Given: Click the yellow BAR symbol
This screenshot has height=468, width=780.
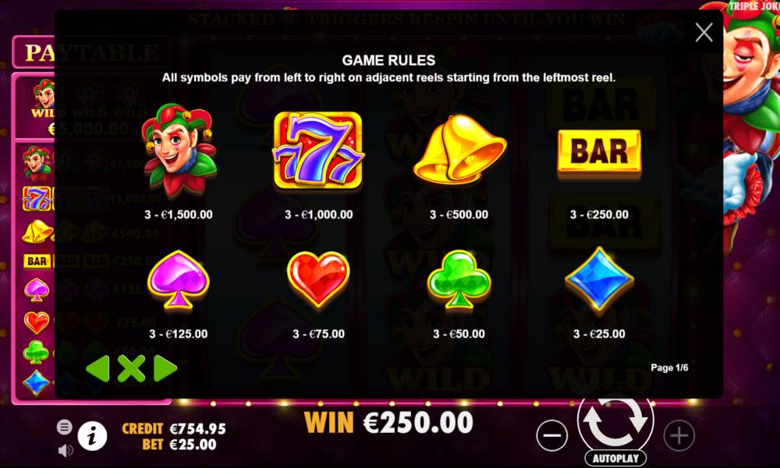Looking at the screenshot, I should coord(599,151).
